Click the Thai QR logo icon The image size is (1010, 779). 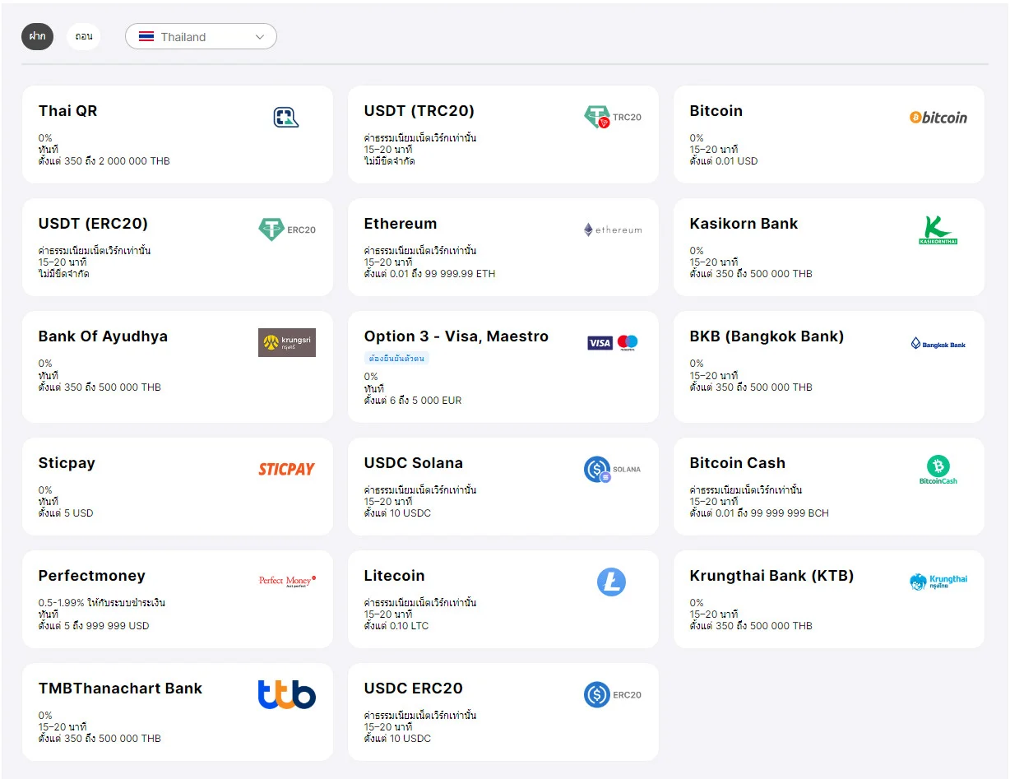coord(286,118)
